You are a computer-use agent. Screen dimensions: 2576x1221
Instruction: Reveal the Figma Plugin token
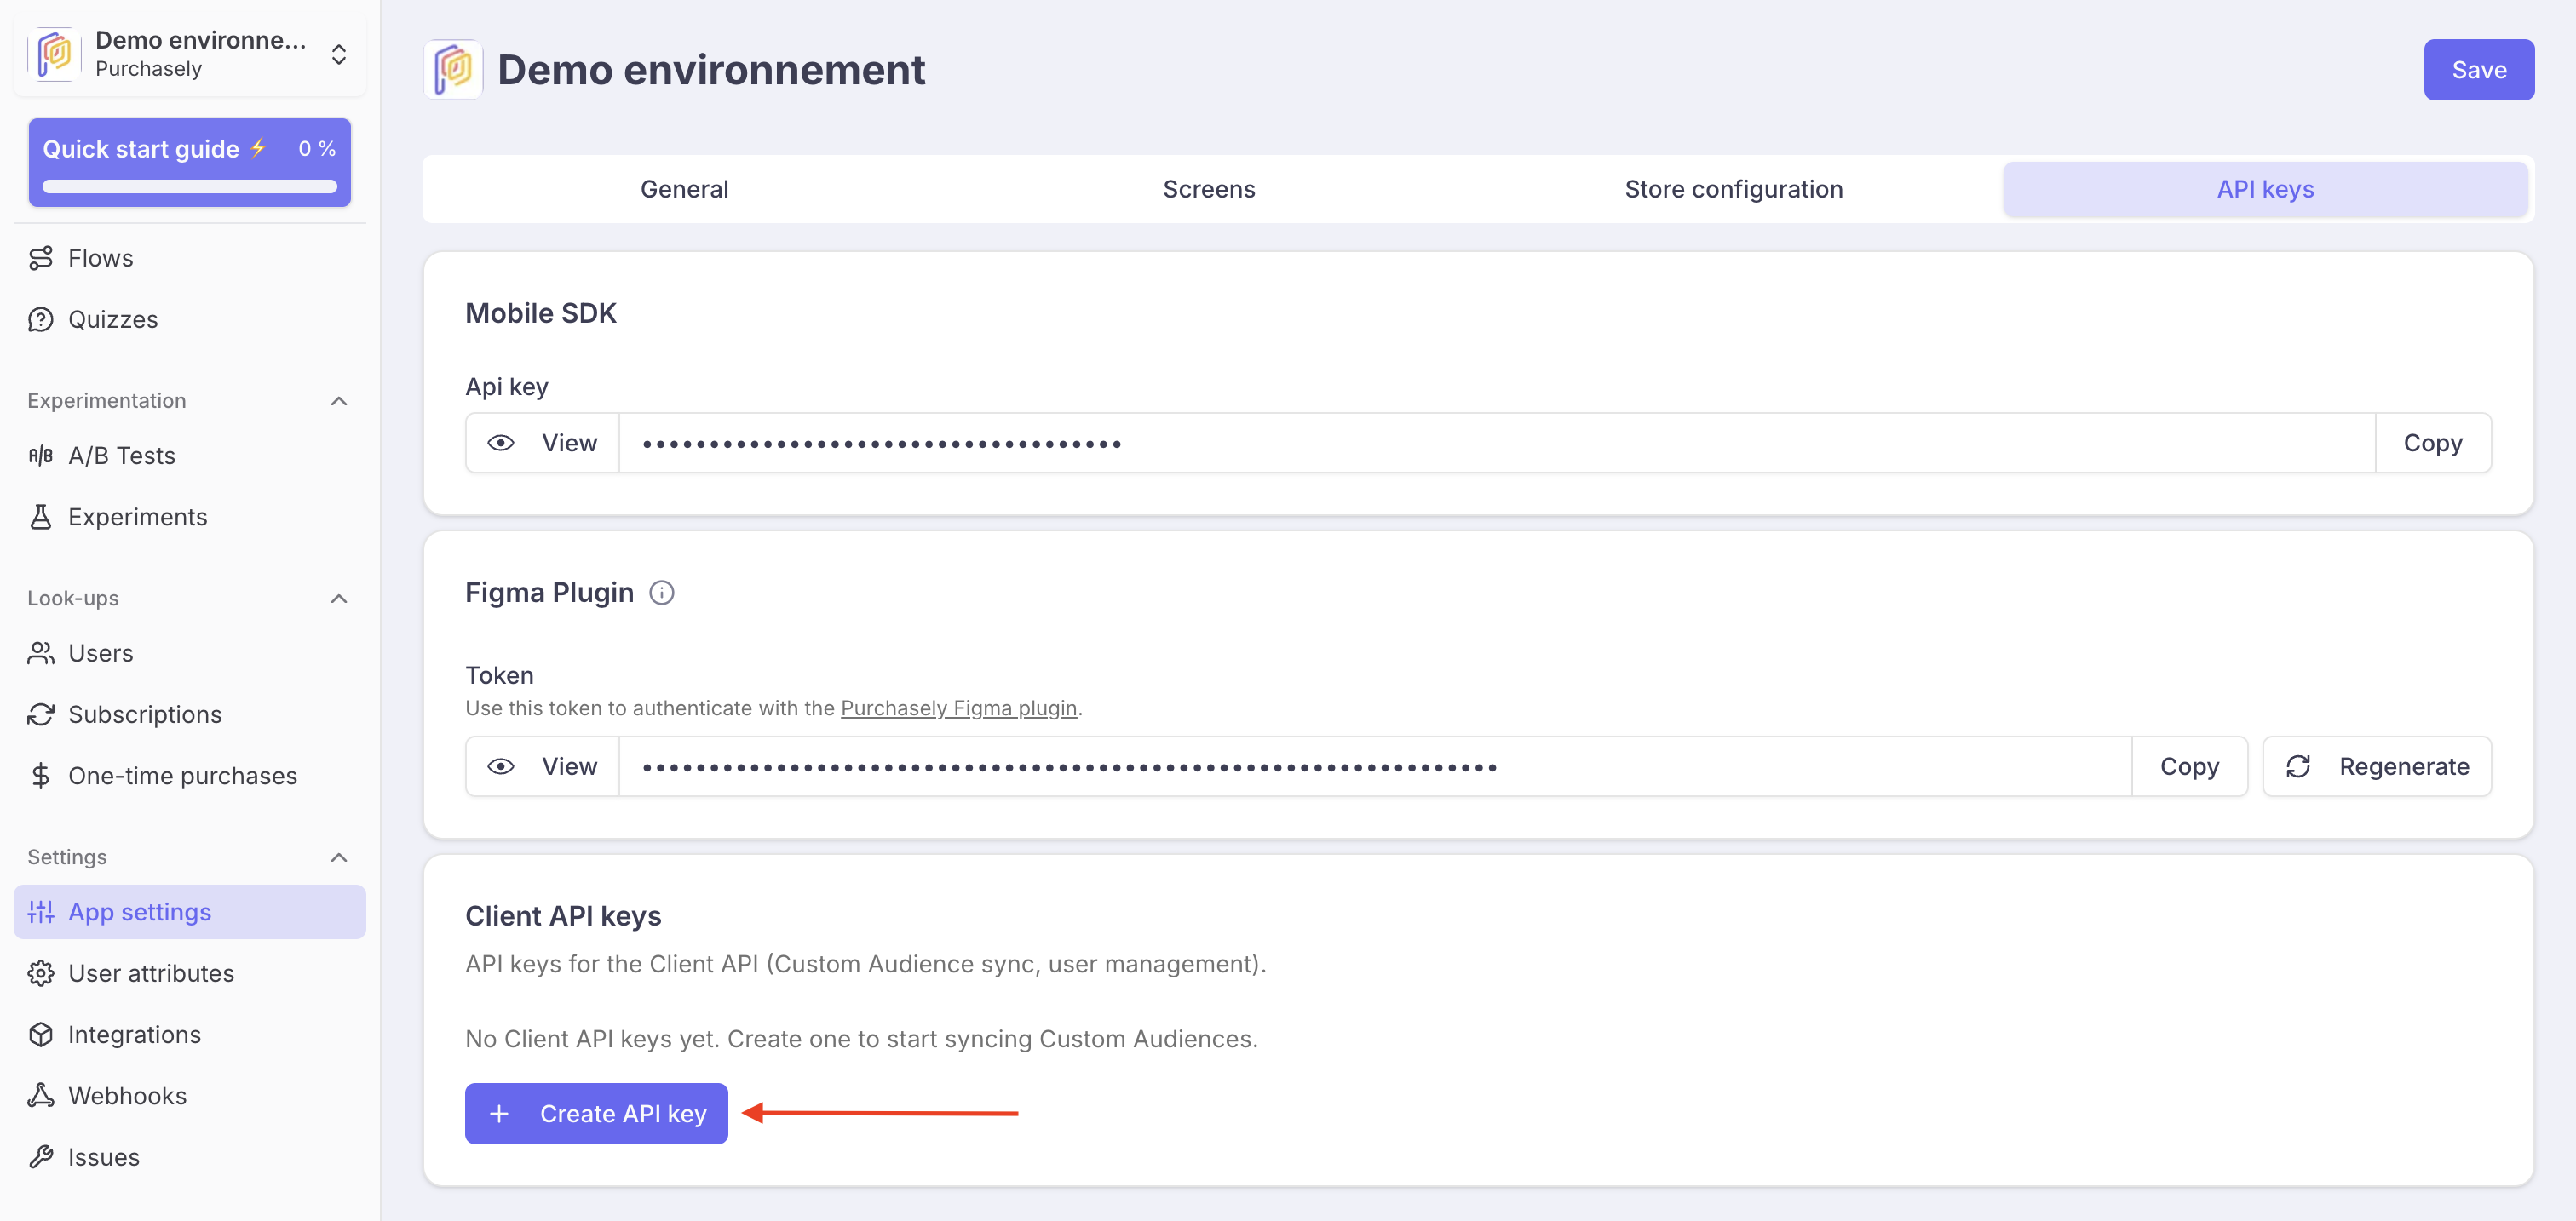[x=542, y=766]
